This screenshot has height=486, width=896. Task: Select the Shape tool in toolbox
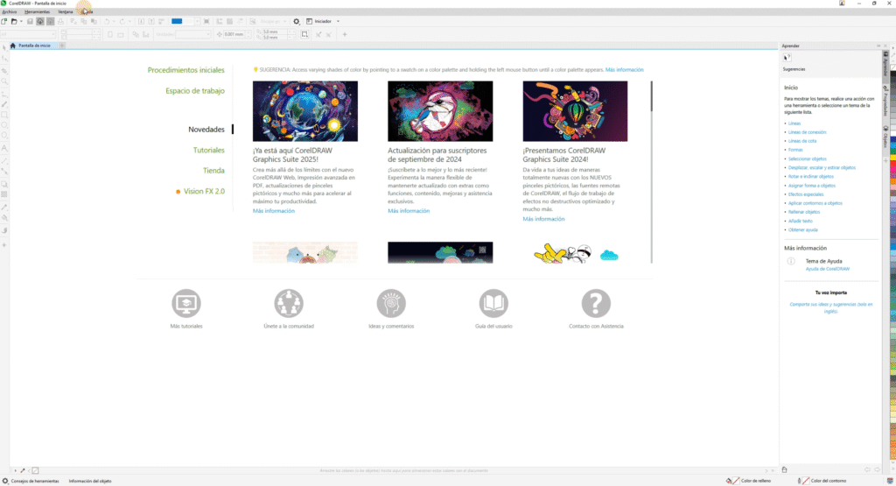4,60
